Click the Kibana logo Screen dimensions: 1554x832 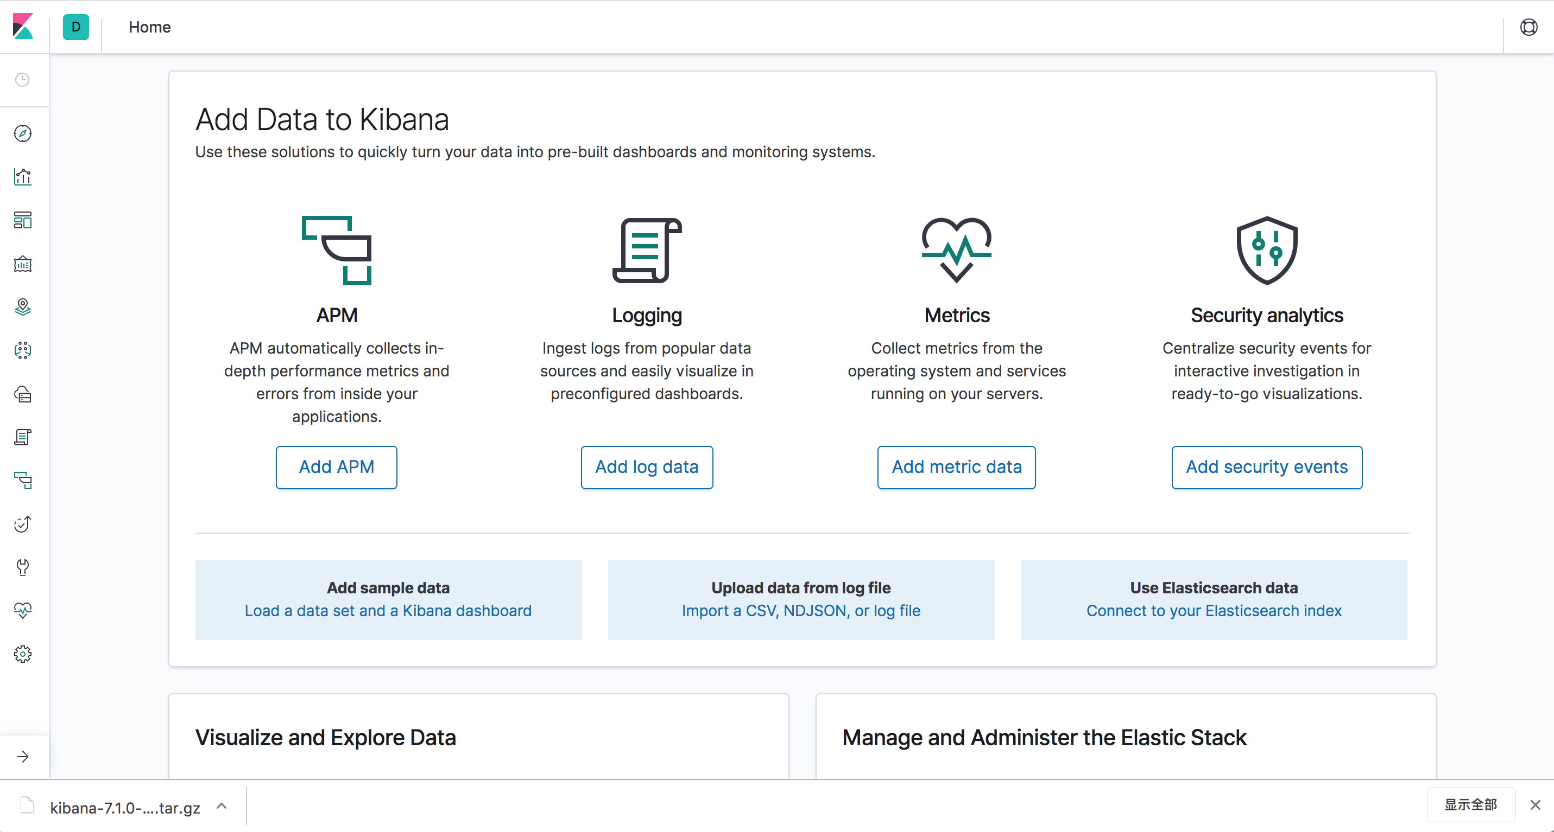coord(23,27)
